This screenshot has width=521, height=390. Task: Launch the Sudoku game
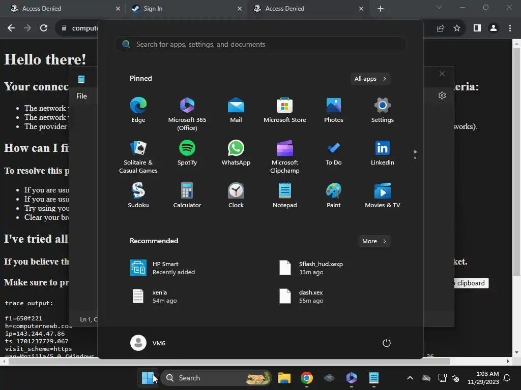tap(138, 196)
